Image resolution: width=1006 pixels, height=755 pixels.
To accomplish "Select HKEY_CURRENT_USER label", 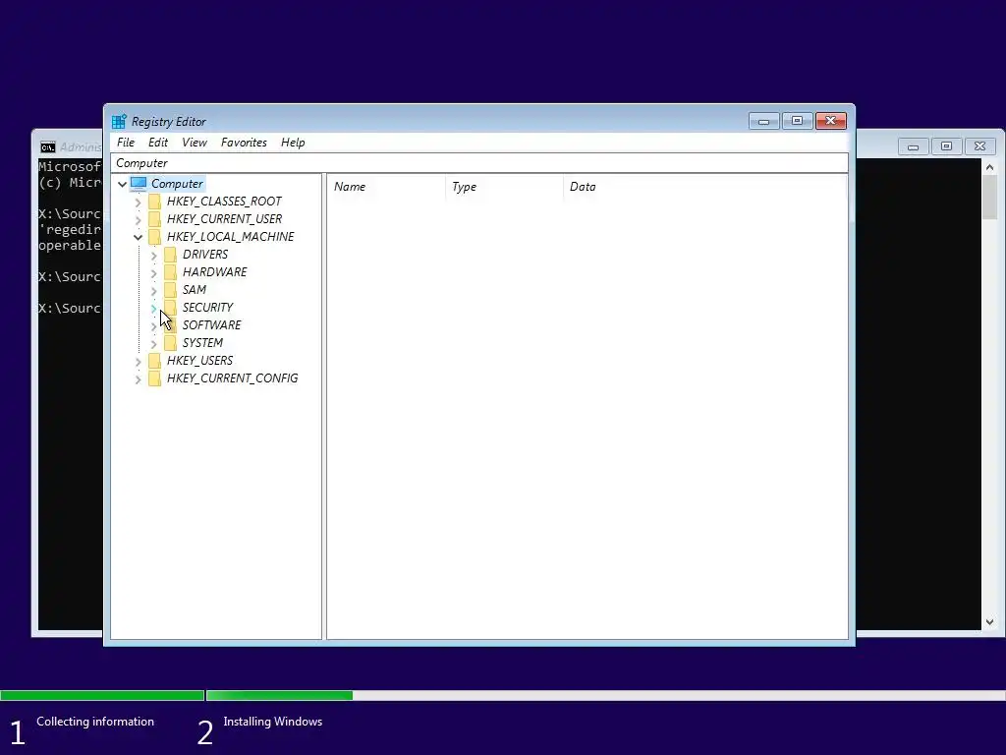I will point(224,219).
